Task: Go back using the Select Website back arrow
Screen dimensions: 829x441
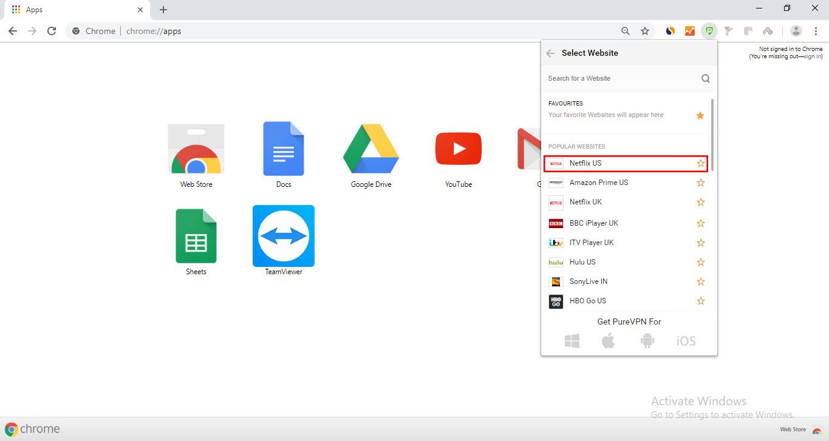Action: click(550, 53)
